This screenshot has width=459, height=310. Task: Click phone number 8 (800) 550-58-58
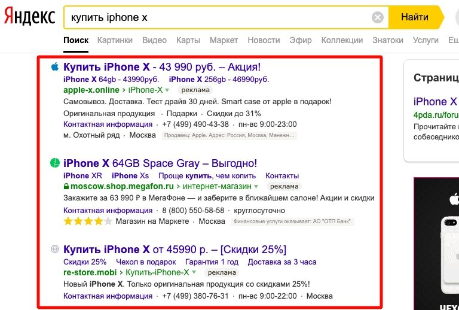[x=193, y=211]
